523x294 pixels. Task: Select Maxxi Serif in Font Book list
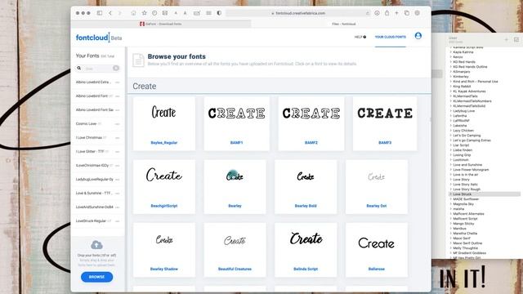click(x=462, y=238)
